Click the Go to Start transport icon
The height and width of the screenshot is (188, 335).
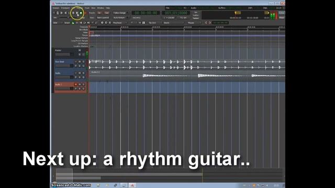pos(62,13)
